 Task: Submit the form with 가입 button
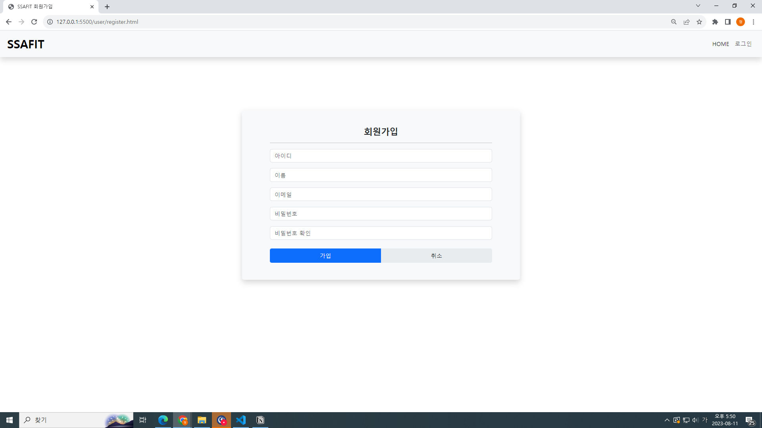coord(325,256)
